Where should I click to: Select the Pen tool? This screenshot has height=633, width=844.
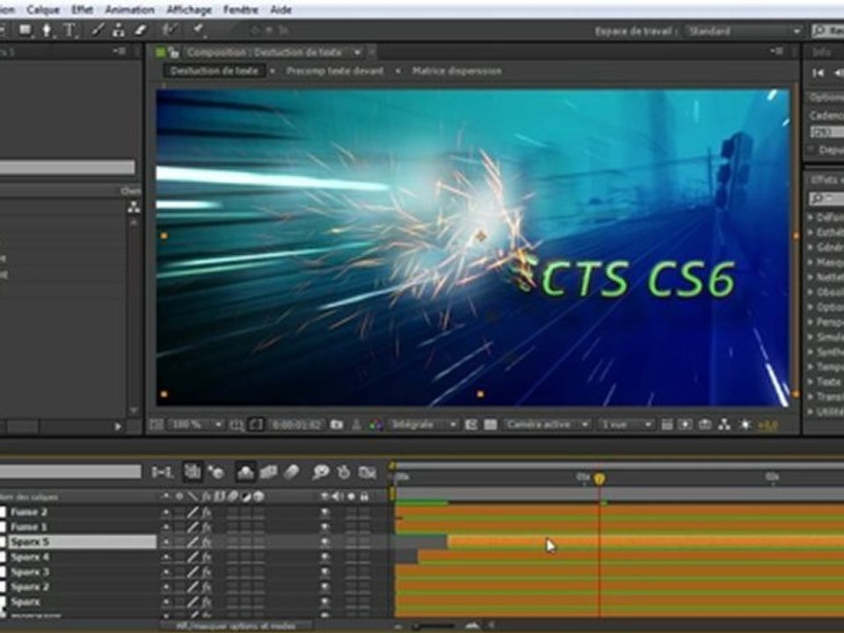47,30
